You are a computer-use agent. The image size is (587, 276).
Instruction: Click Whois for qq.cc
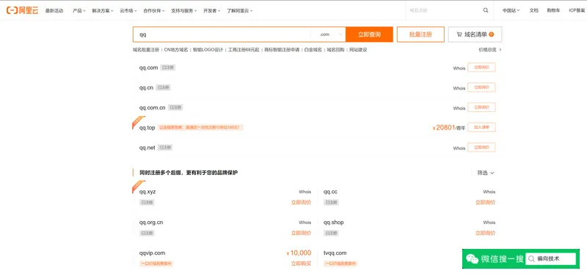[x=489, y=192]
